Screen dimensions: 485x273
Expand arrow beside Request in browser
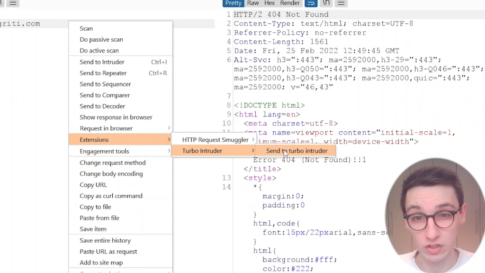pos(169,128)
